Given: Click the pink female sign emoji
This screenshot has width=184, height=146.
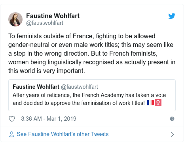Looking at the screenshot, I should coord(158,103).
